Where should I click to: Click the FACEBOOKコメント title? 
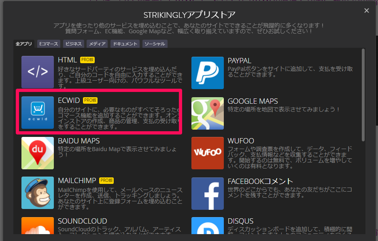coord(260,181)
